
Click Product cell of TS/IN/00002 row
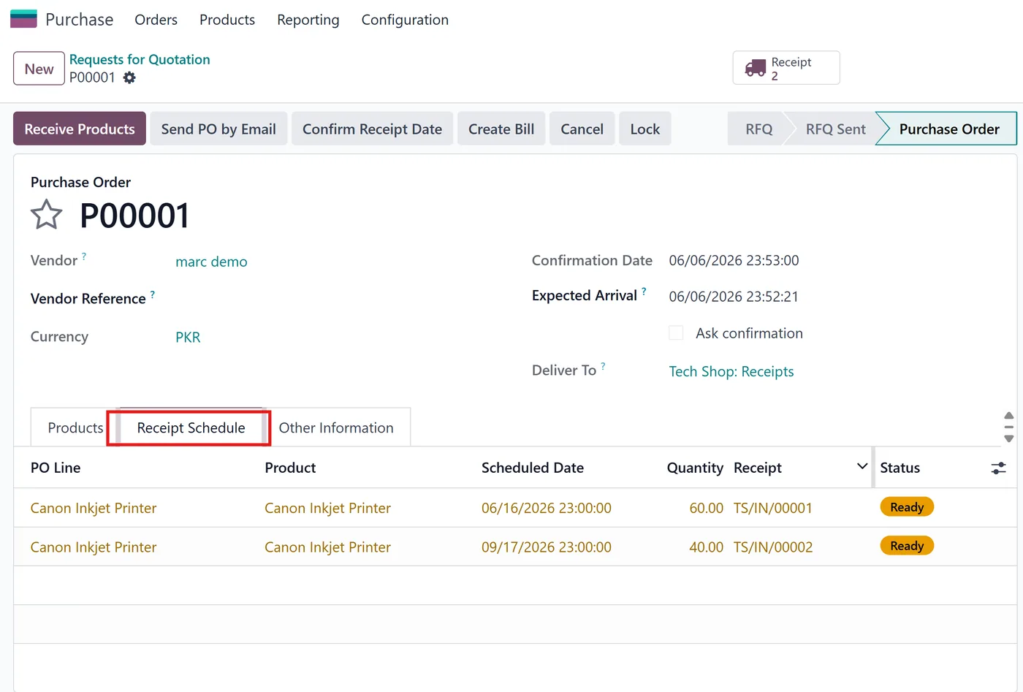(327, 547)
